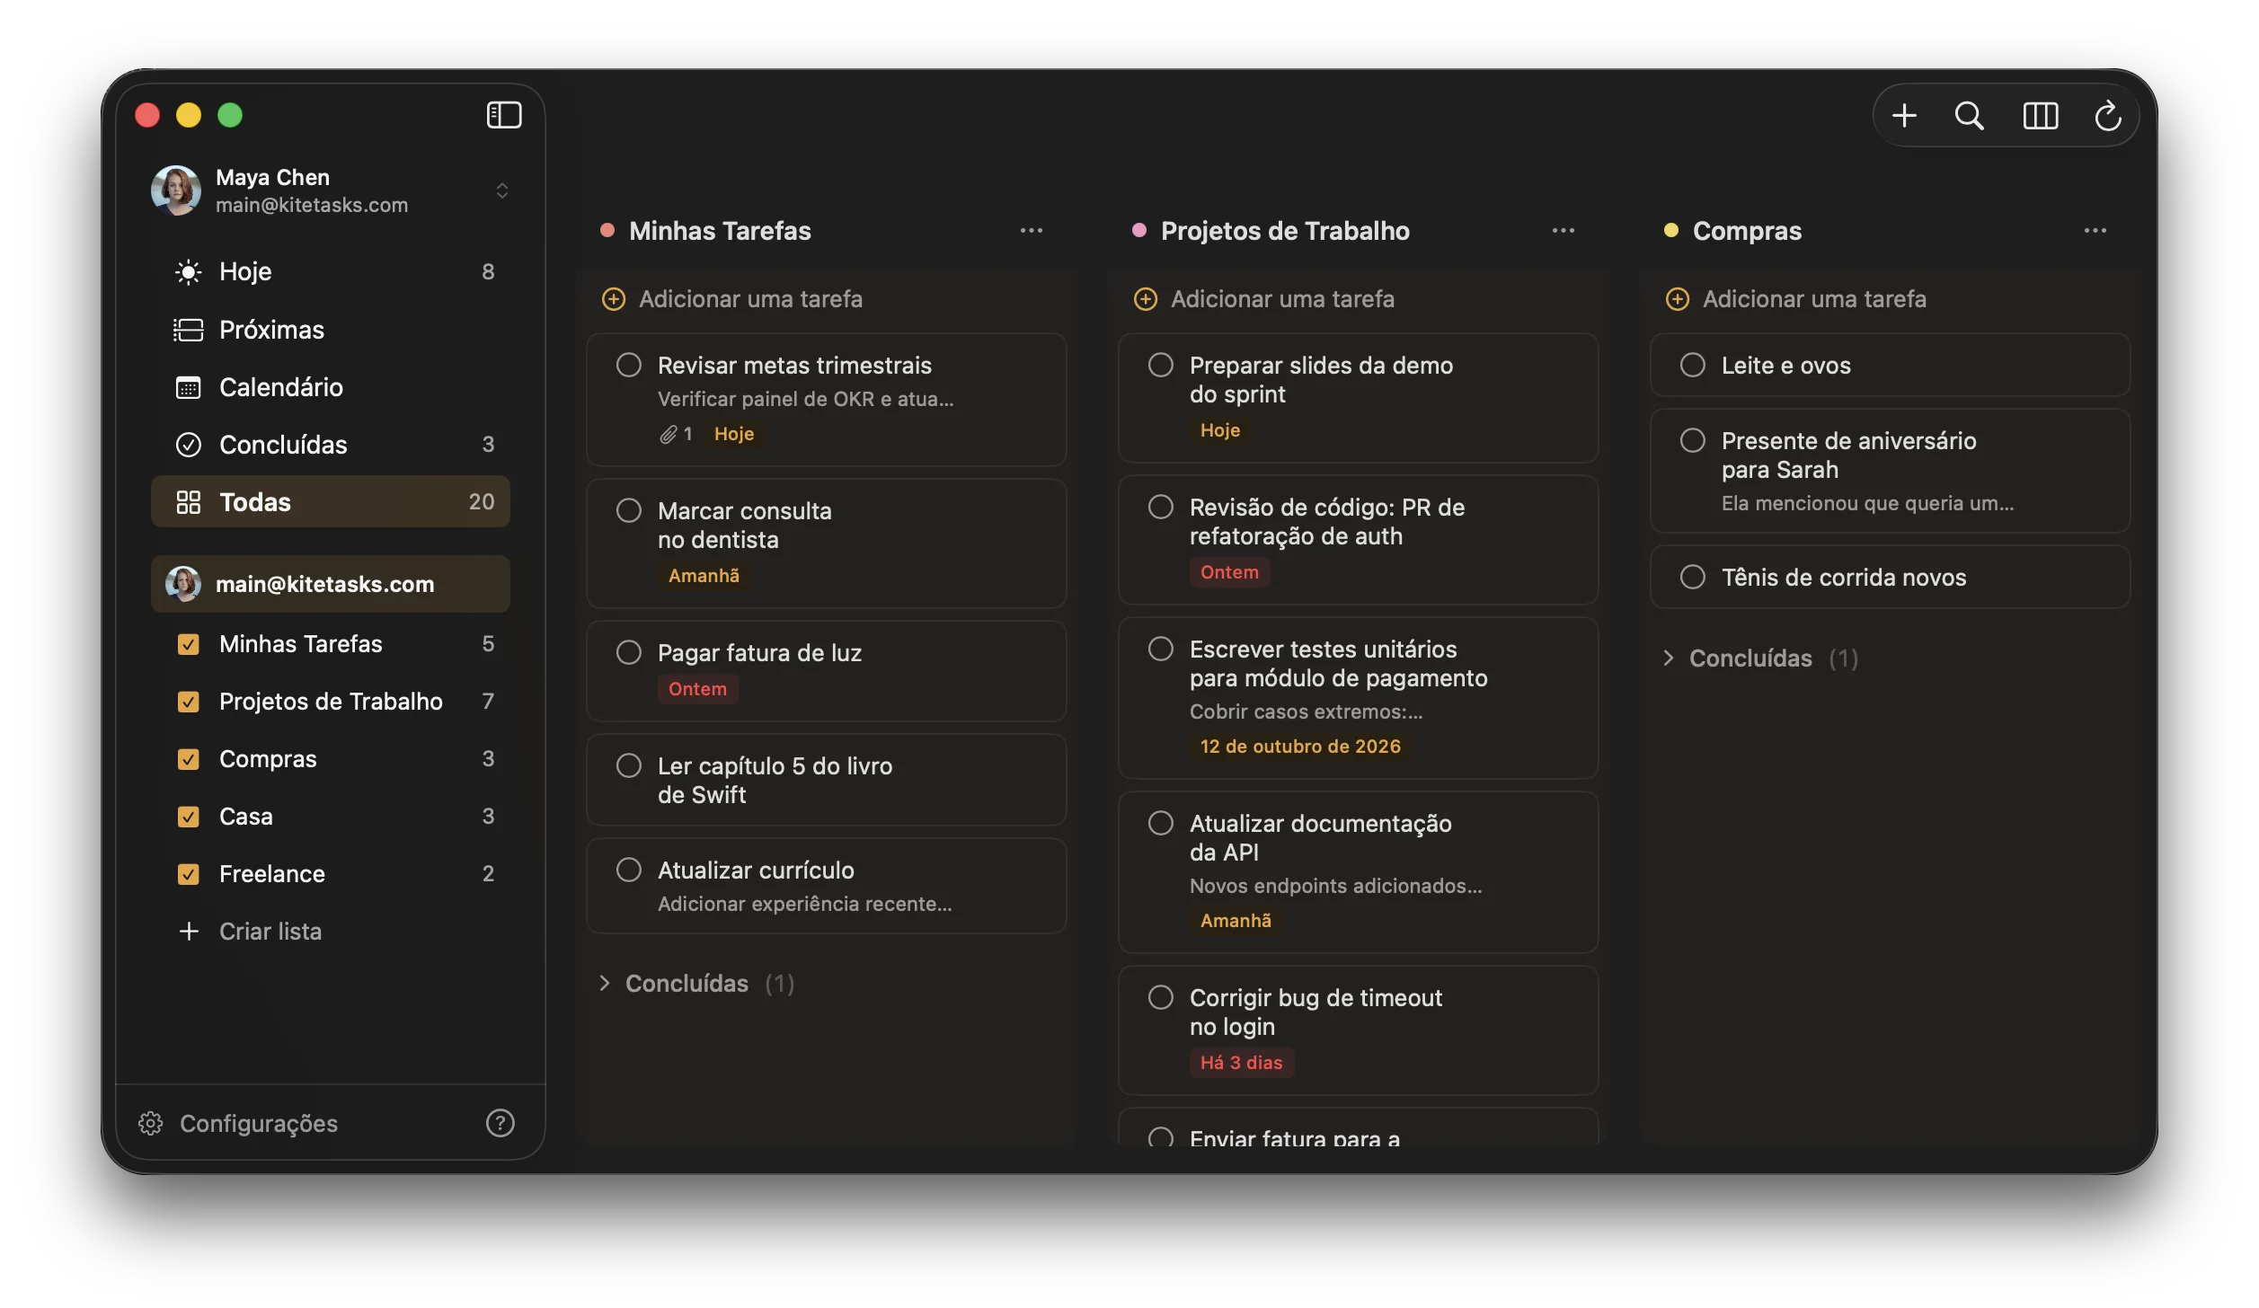Open Calendário view
The width and height of the screenshot is (2259, 1308).
coord(331,387)
